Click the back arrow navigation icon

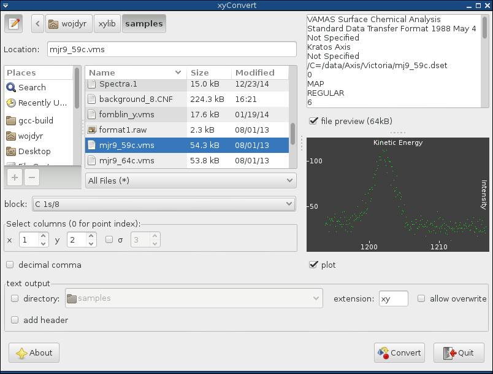click(37, 23)
